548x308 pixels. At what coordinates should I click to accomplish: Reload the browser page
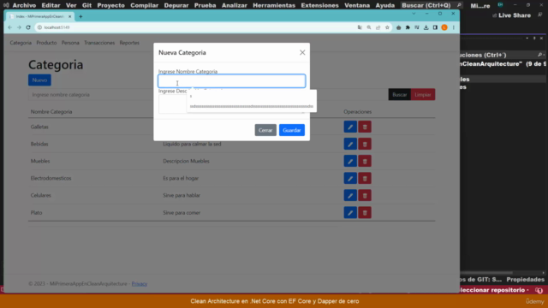[28, 27]
